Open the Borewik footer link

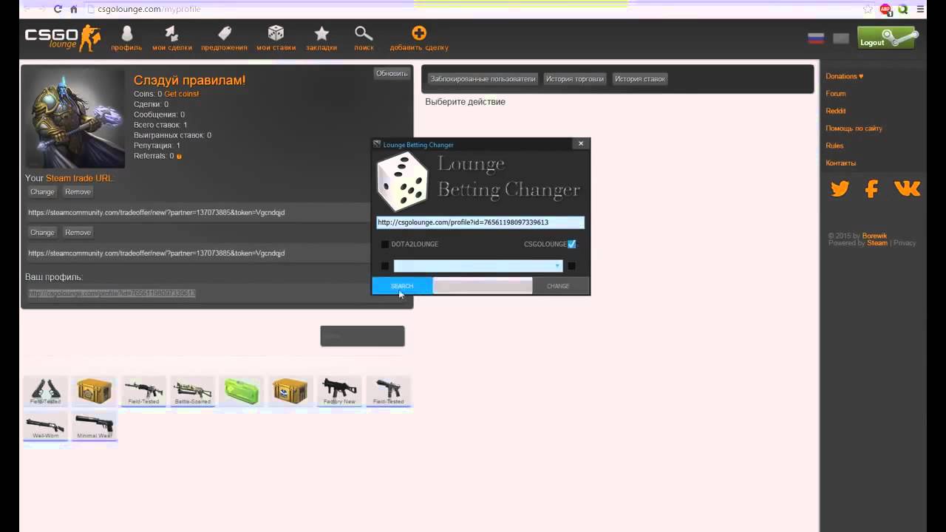pos(874,236)
